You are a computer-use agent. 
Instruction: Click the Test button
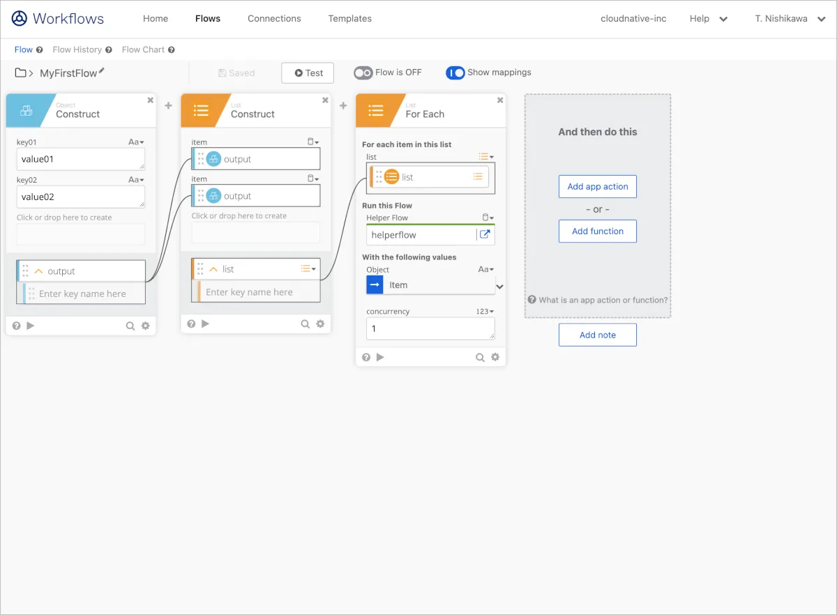(308, 73)
